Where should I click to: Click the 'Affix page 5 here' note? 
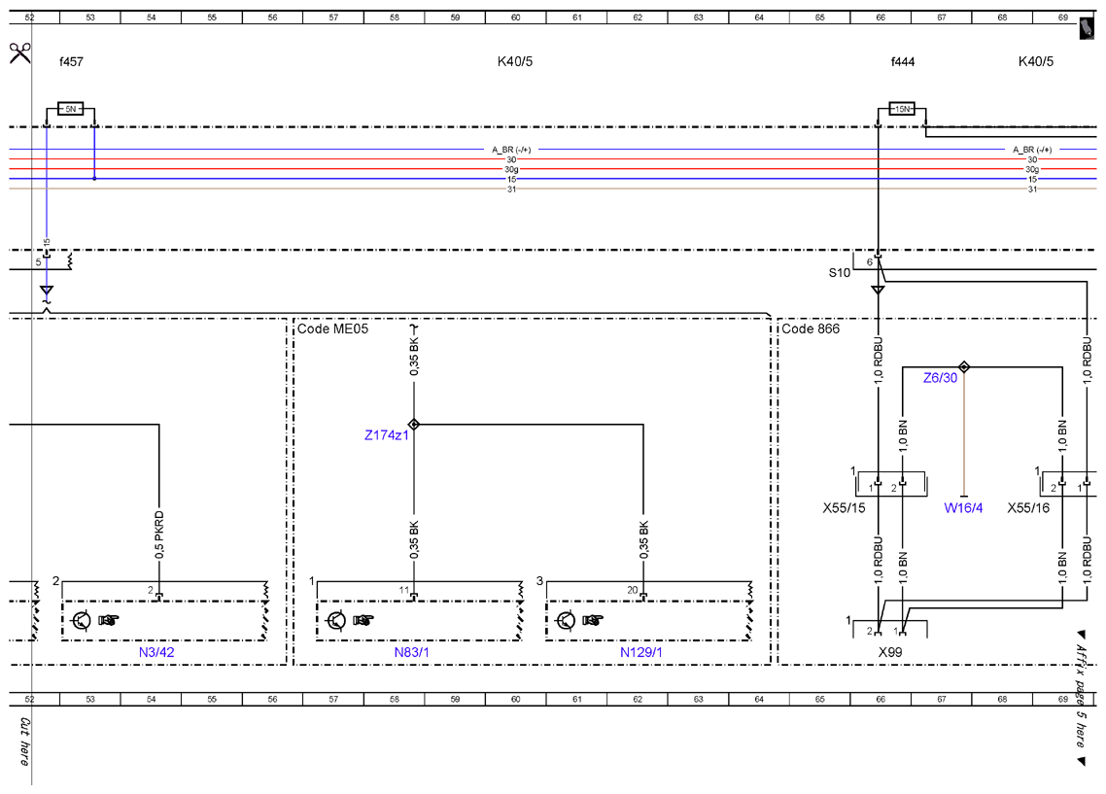pyautogui.click(x=1080, y=695)
